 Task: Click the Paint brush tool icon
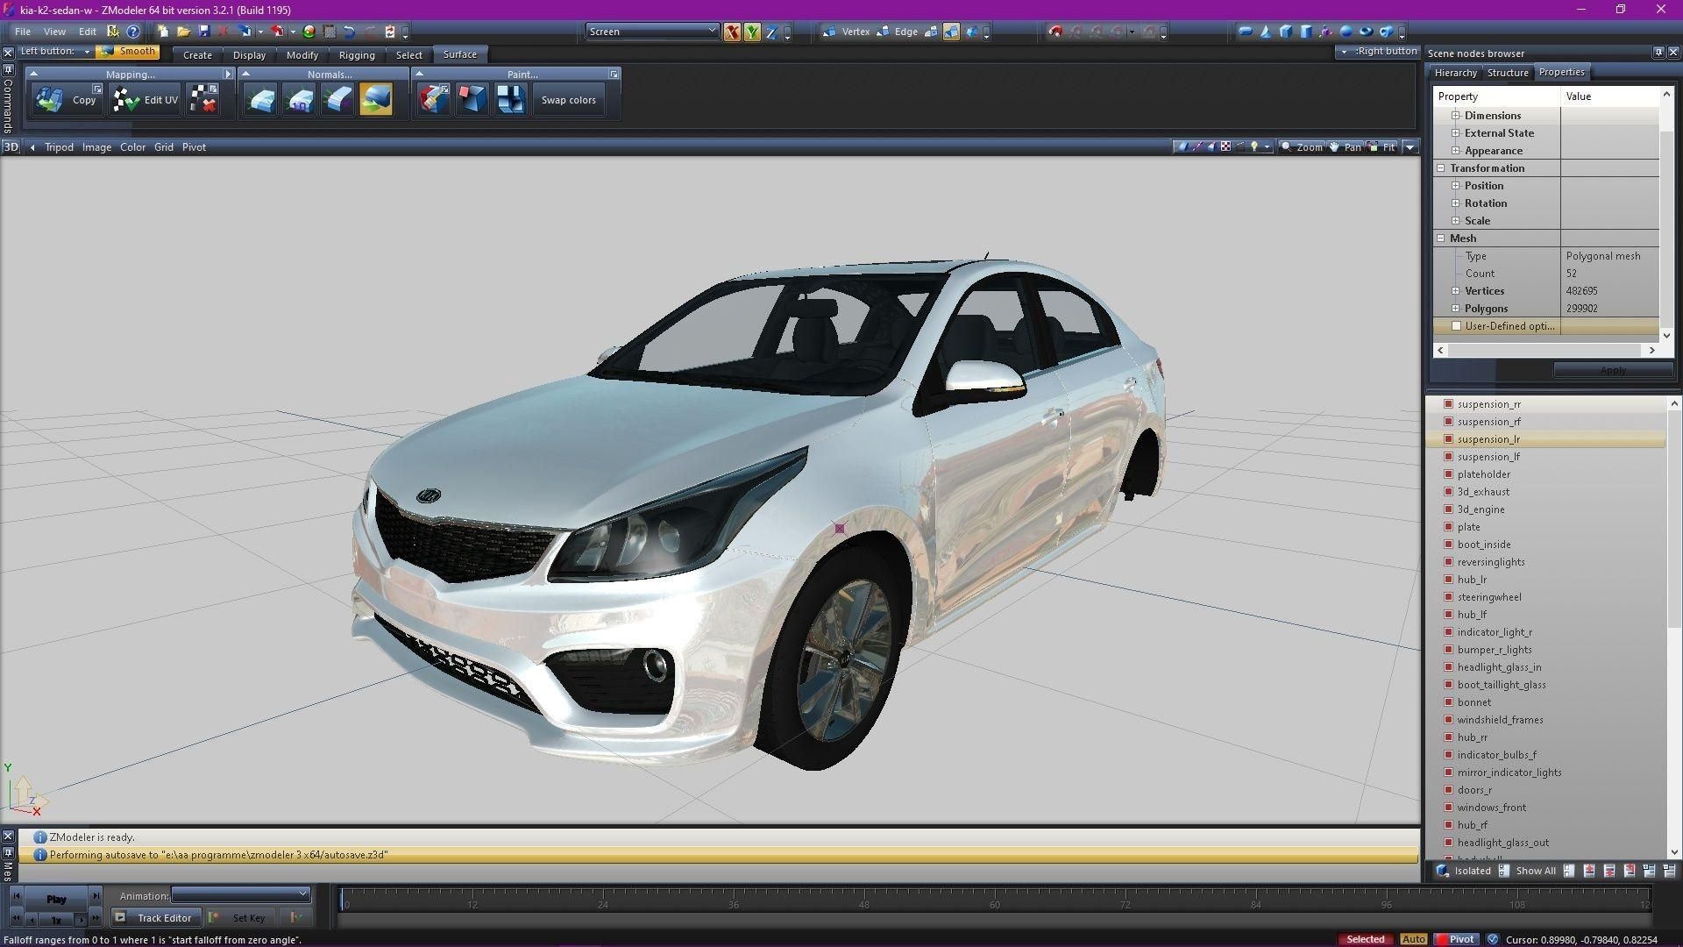point(434,100)
